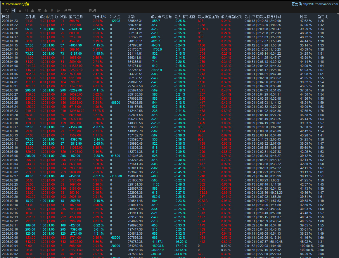The width and height of the screenshot is (339, 258).
Task: Select the date cell 2026.03.23
Action: coord(10,111)
